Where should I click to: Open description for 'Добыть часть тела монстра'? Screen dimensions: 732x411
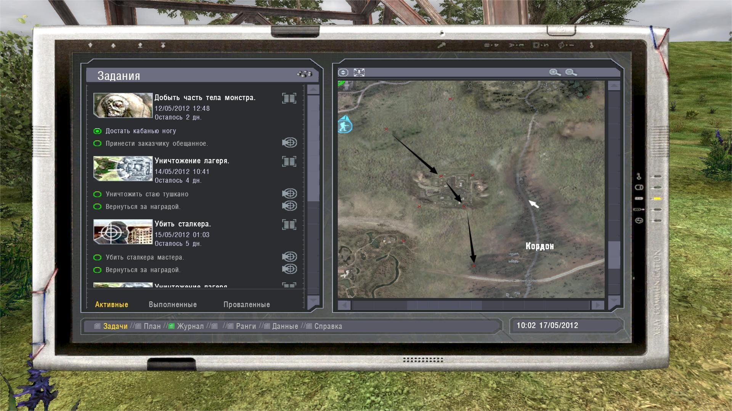click(289, 98)
